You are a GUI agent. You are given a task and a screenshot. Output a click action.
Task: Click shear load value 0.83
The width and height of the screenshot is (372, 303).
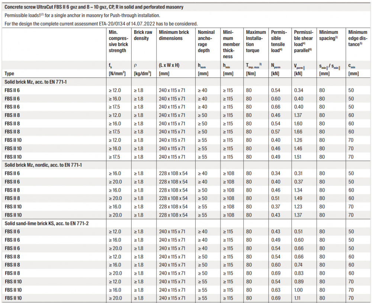tap(299, 273)
